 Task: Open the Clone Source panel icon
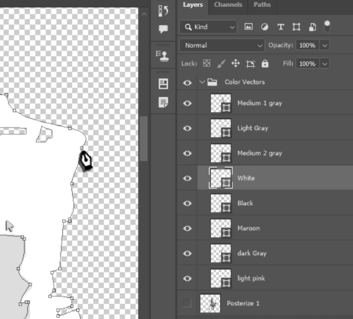coord(162,56)
